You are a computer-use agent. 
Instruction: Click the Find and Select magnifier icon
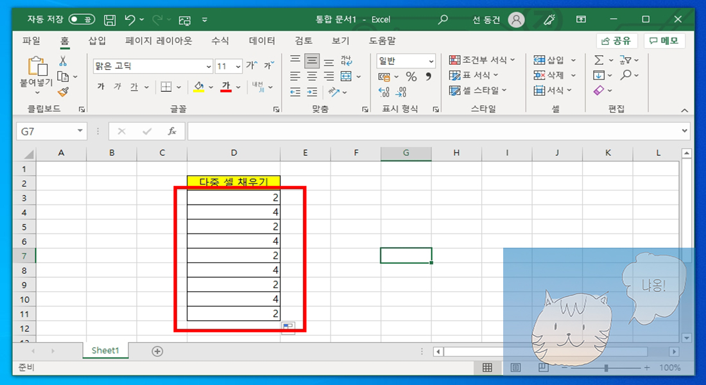click(626, 75)
